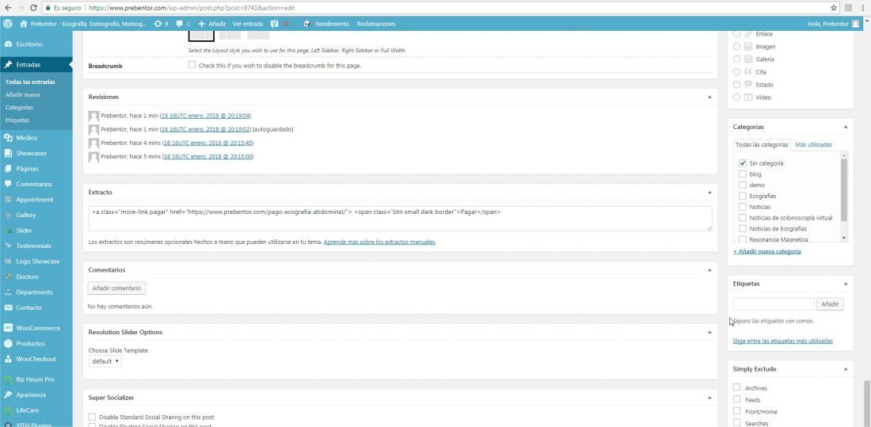This screenshot has width=871, height=427.
Task: Switch to Más utilizadas categories tab
Action: point(813,144)
